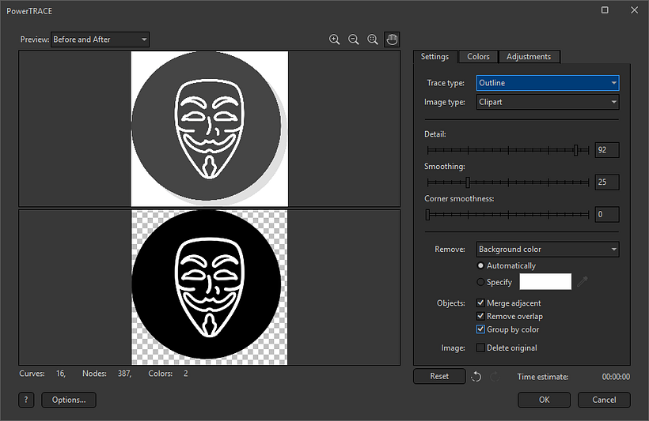Open the Trace type dropdown
Image resolution: width=649 pixels, height=421 pixels.
pyautogui.click(x=548, y=83)
